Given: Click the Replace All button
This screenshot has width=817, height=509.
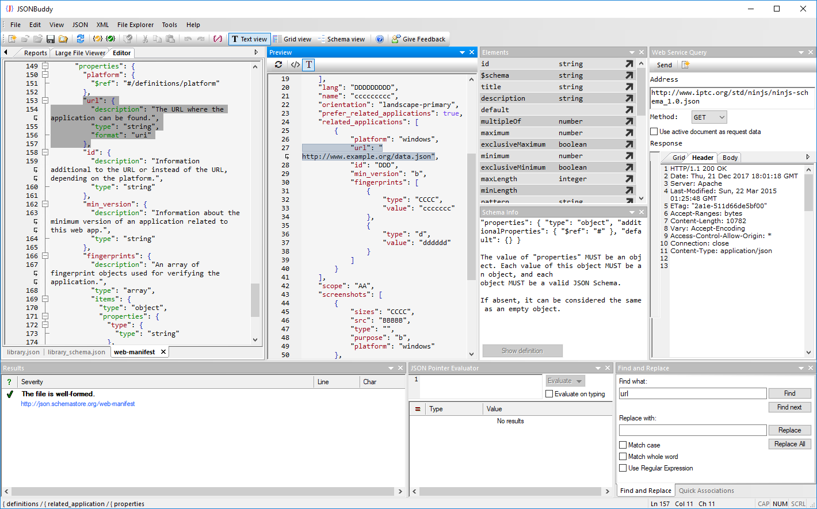Looking at the screenshot, I should [790, 443].
